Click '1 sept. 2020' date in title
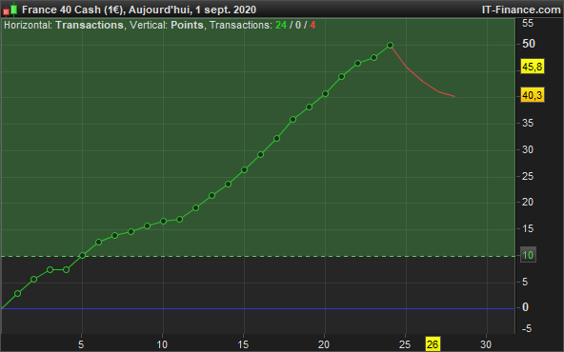Image resolution: width=564 pixels, height=352 pixels. point(226,10)
